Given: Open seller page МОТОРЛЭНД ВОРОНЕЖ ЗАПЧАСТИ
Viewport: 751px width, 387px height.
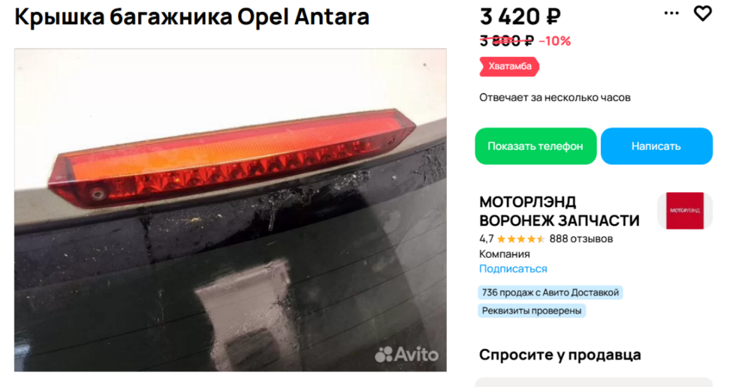Looking at the screenshot, I should [x=559, y=211].
